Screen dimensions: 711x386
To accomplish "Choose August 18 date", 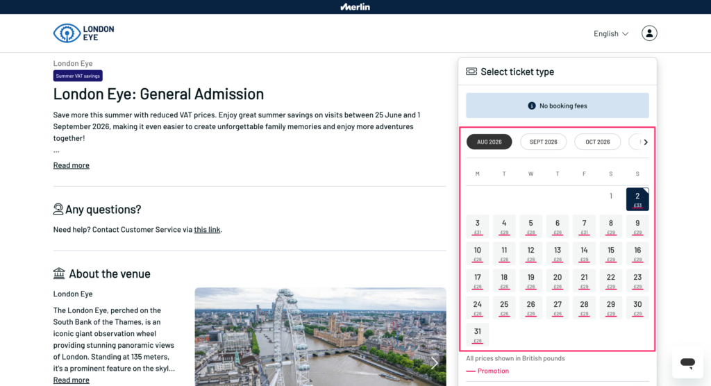I will pyautogui.click(x=504, y=280).
